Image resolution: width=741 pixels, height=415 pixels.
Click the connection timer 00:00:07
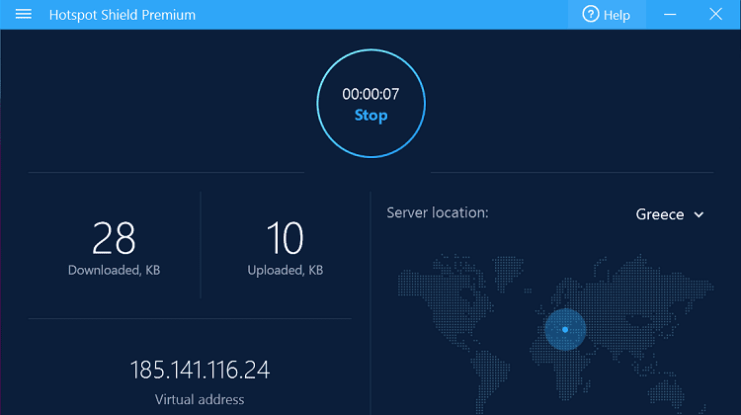(370, 94)
